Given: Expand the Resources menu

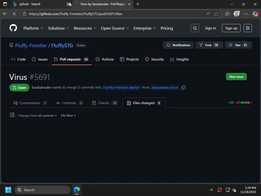Looking at the screenshot, I should (85, 28).
